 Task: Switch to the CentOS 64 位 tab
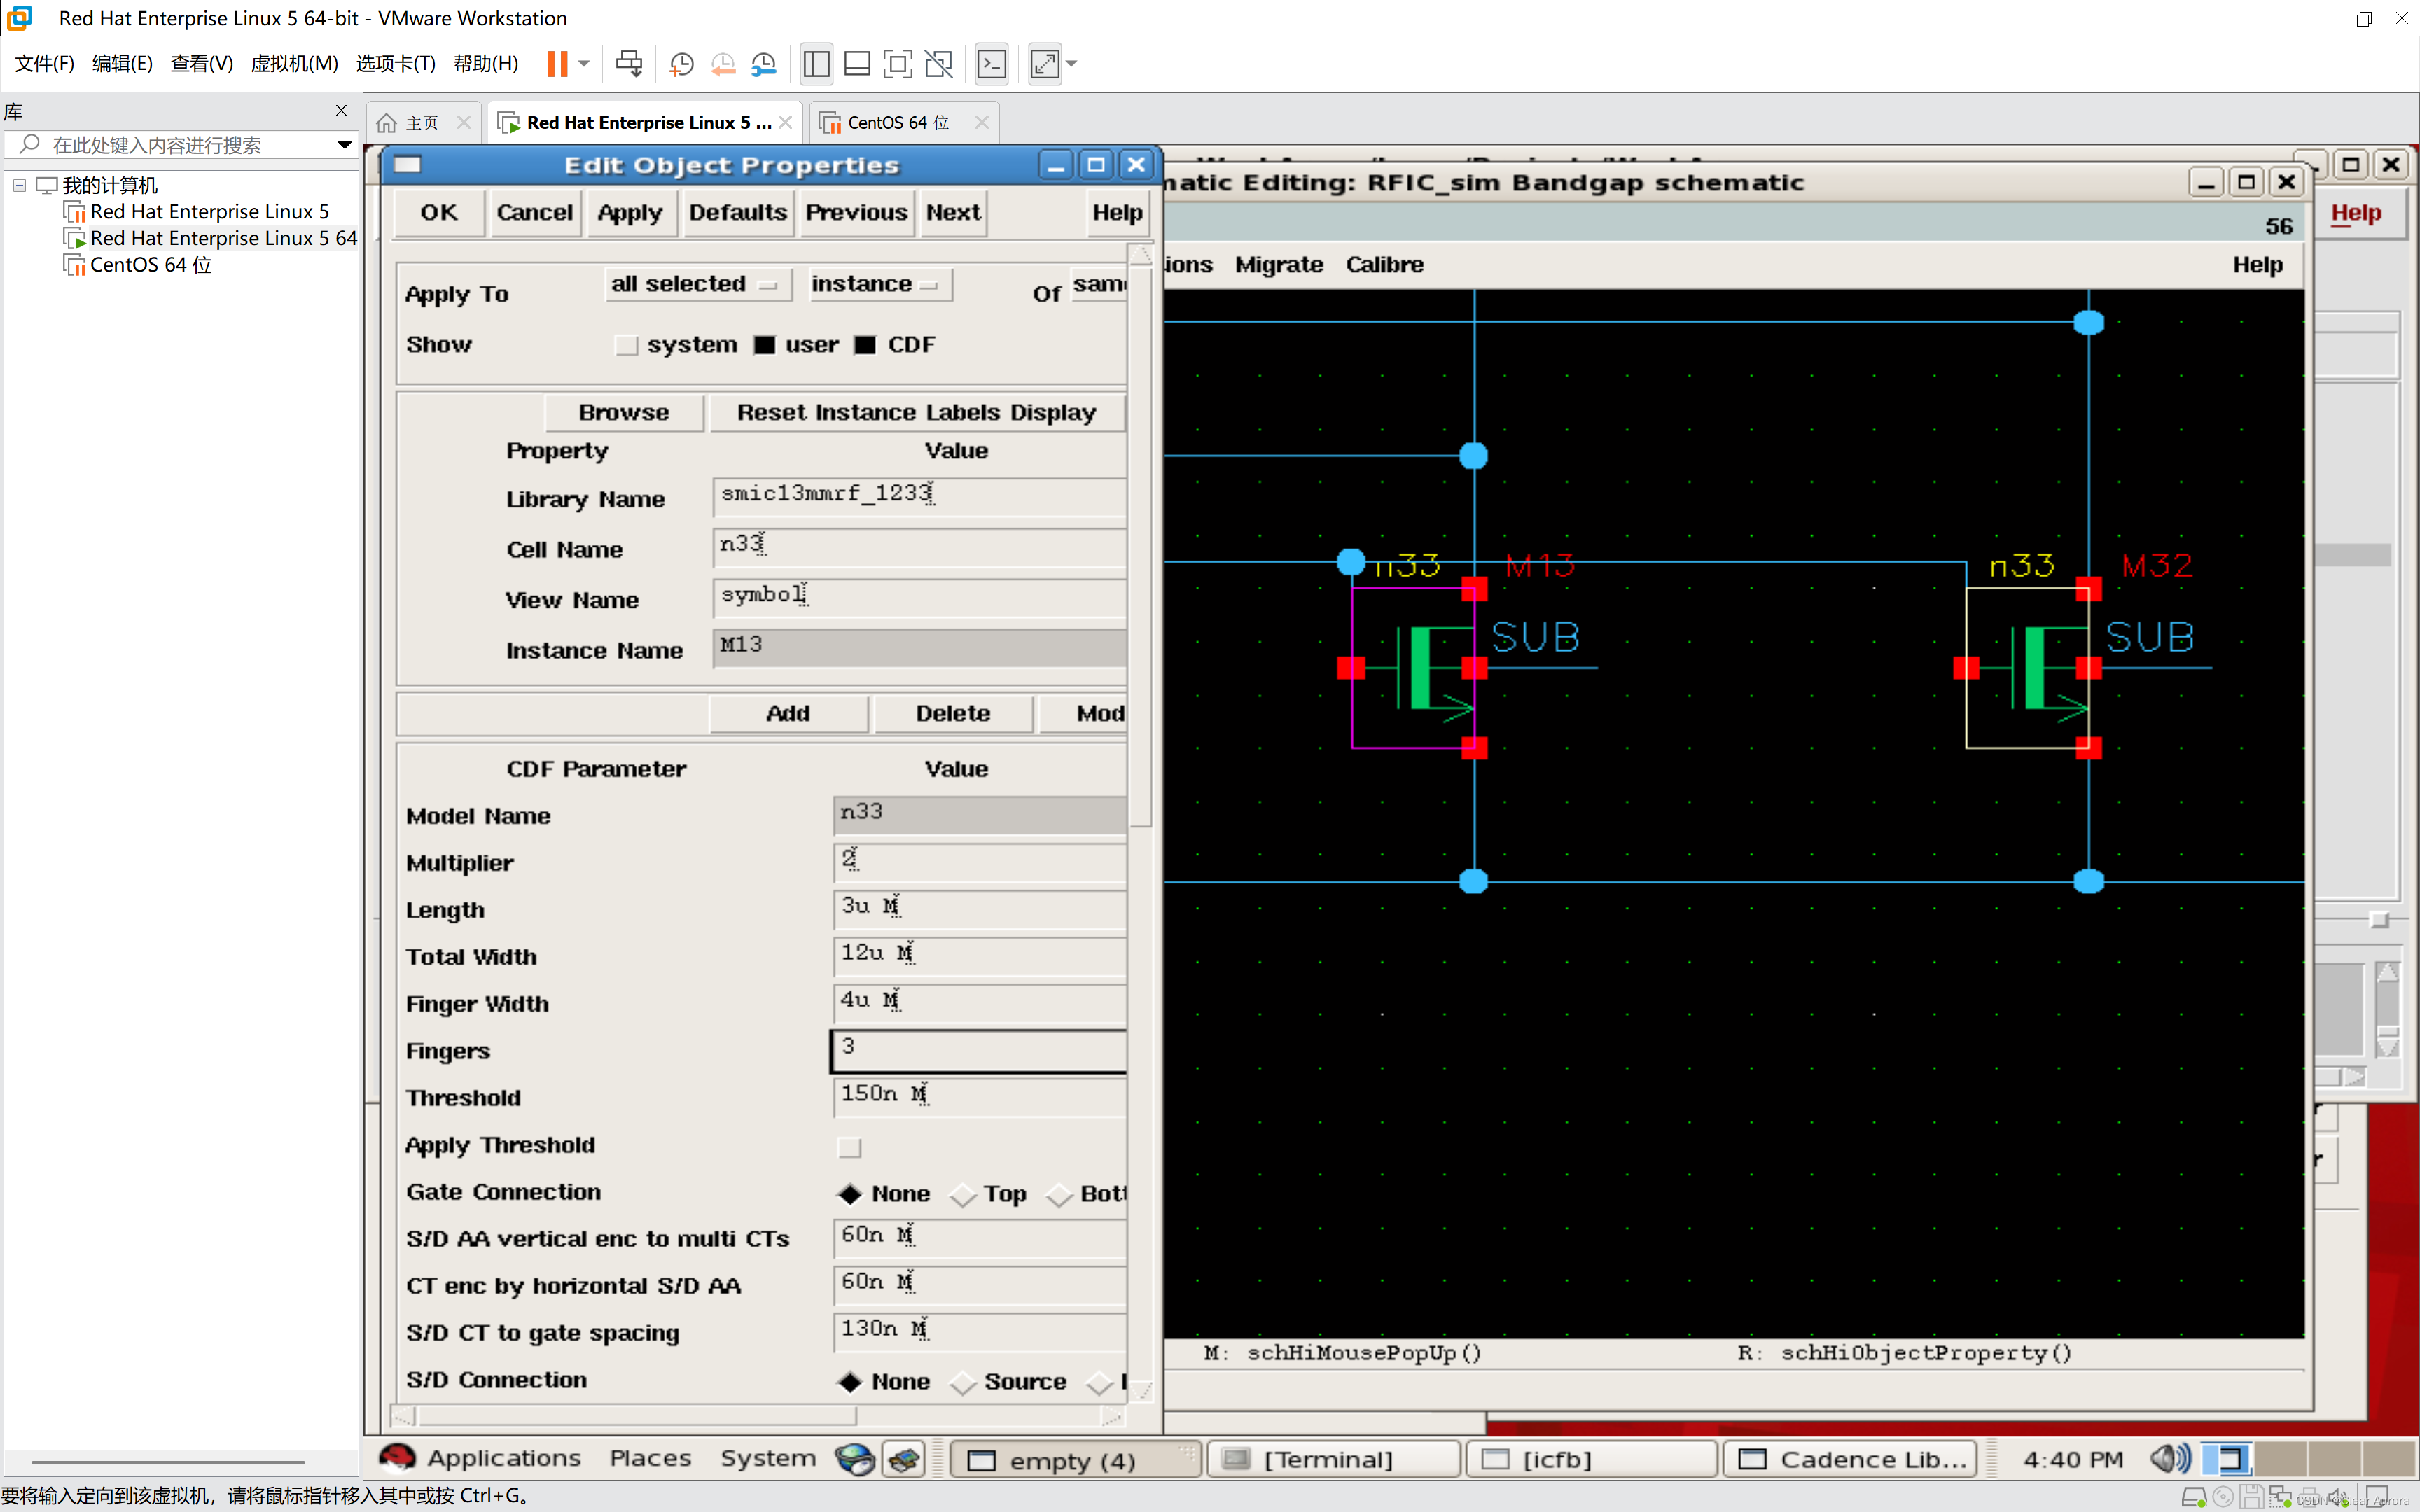point(896,122)
